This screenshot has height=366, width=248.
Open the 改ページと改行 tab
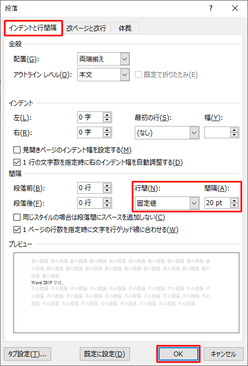(x=86, y=29)
